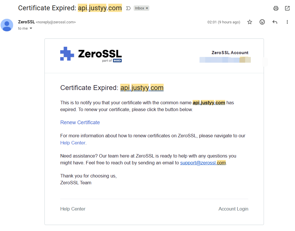Click sender name ZeroSSL

(x=26, y=22)
